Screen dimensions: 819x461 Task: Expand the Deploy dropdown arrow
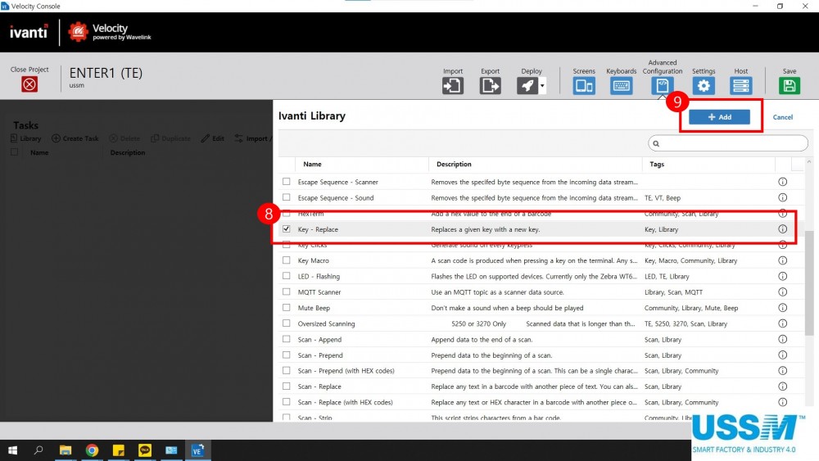pos(542,86)
